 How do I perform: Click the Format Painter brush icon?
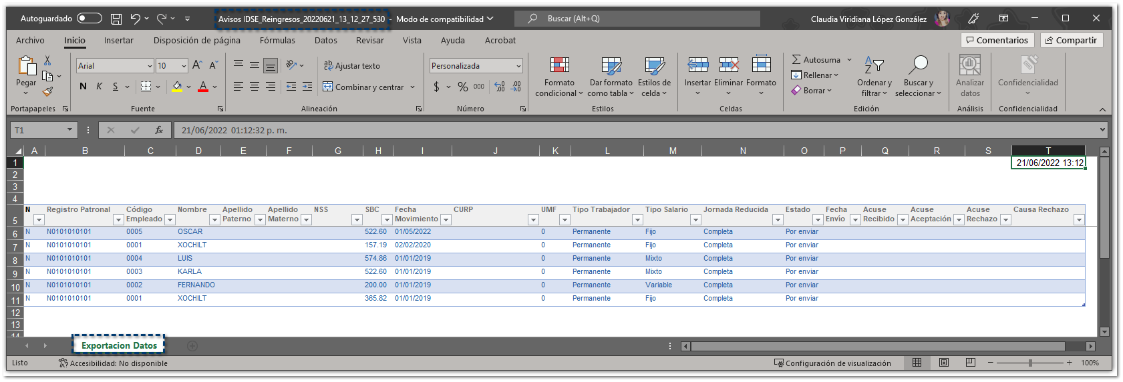[47, 91]
